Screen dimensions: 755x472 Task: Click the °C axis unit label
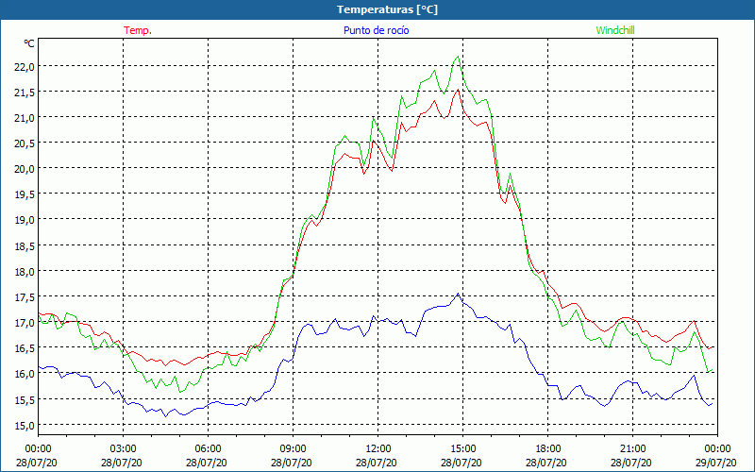coord(29,43)
